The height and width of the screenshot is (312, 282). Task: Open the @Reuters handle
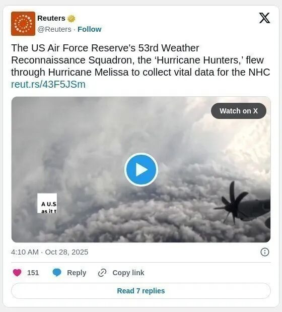(x=54, y=29)
